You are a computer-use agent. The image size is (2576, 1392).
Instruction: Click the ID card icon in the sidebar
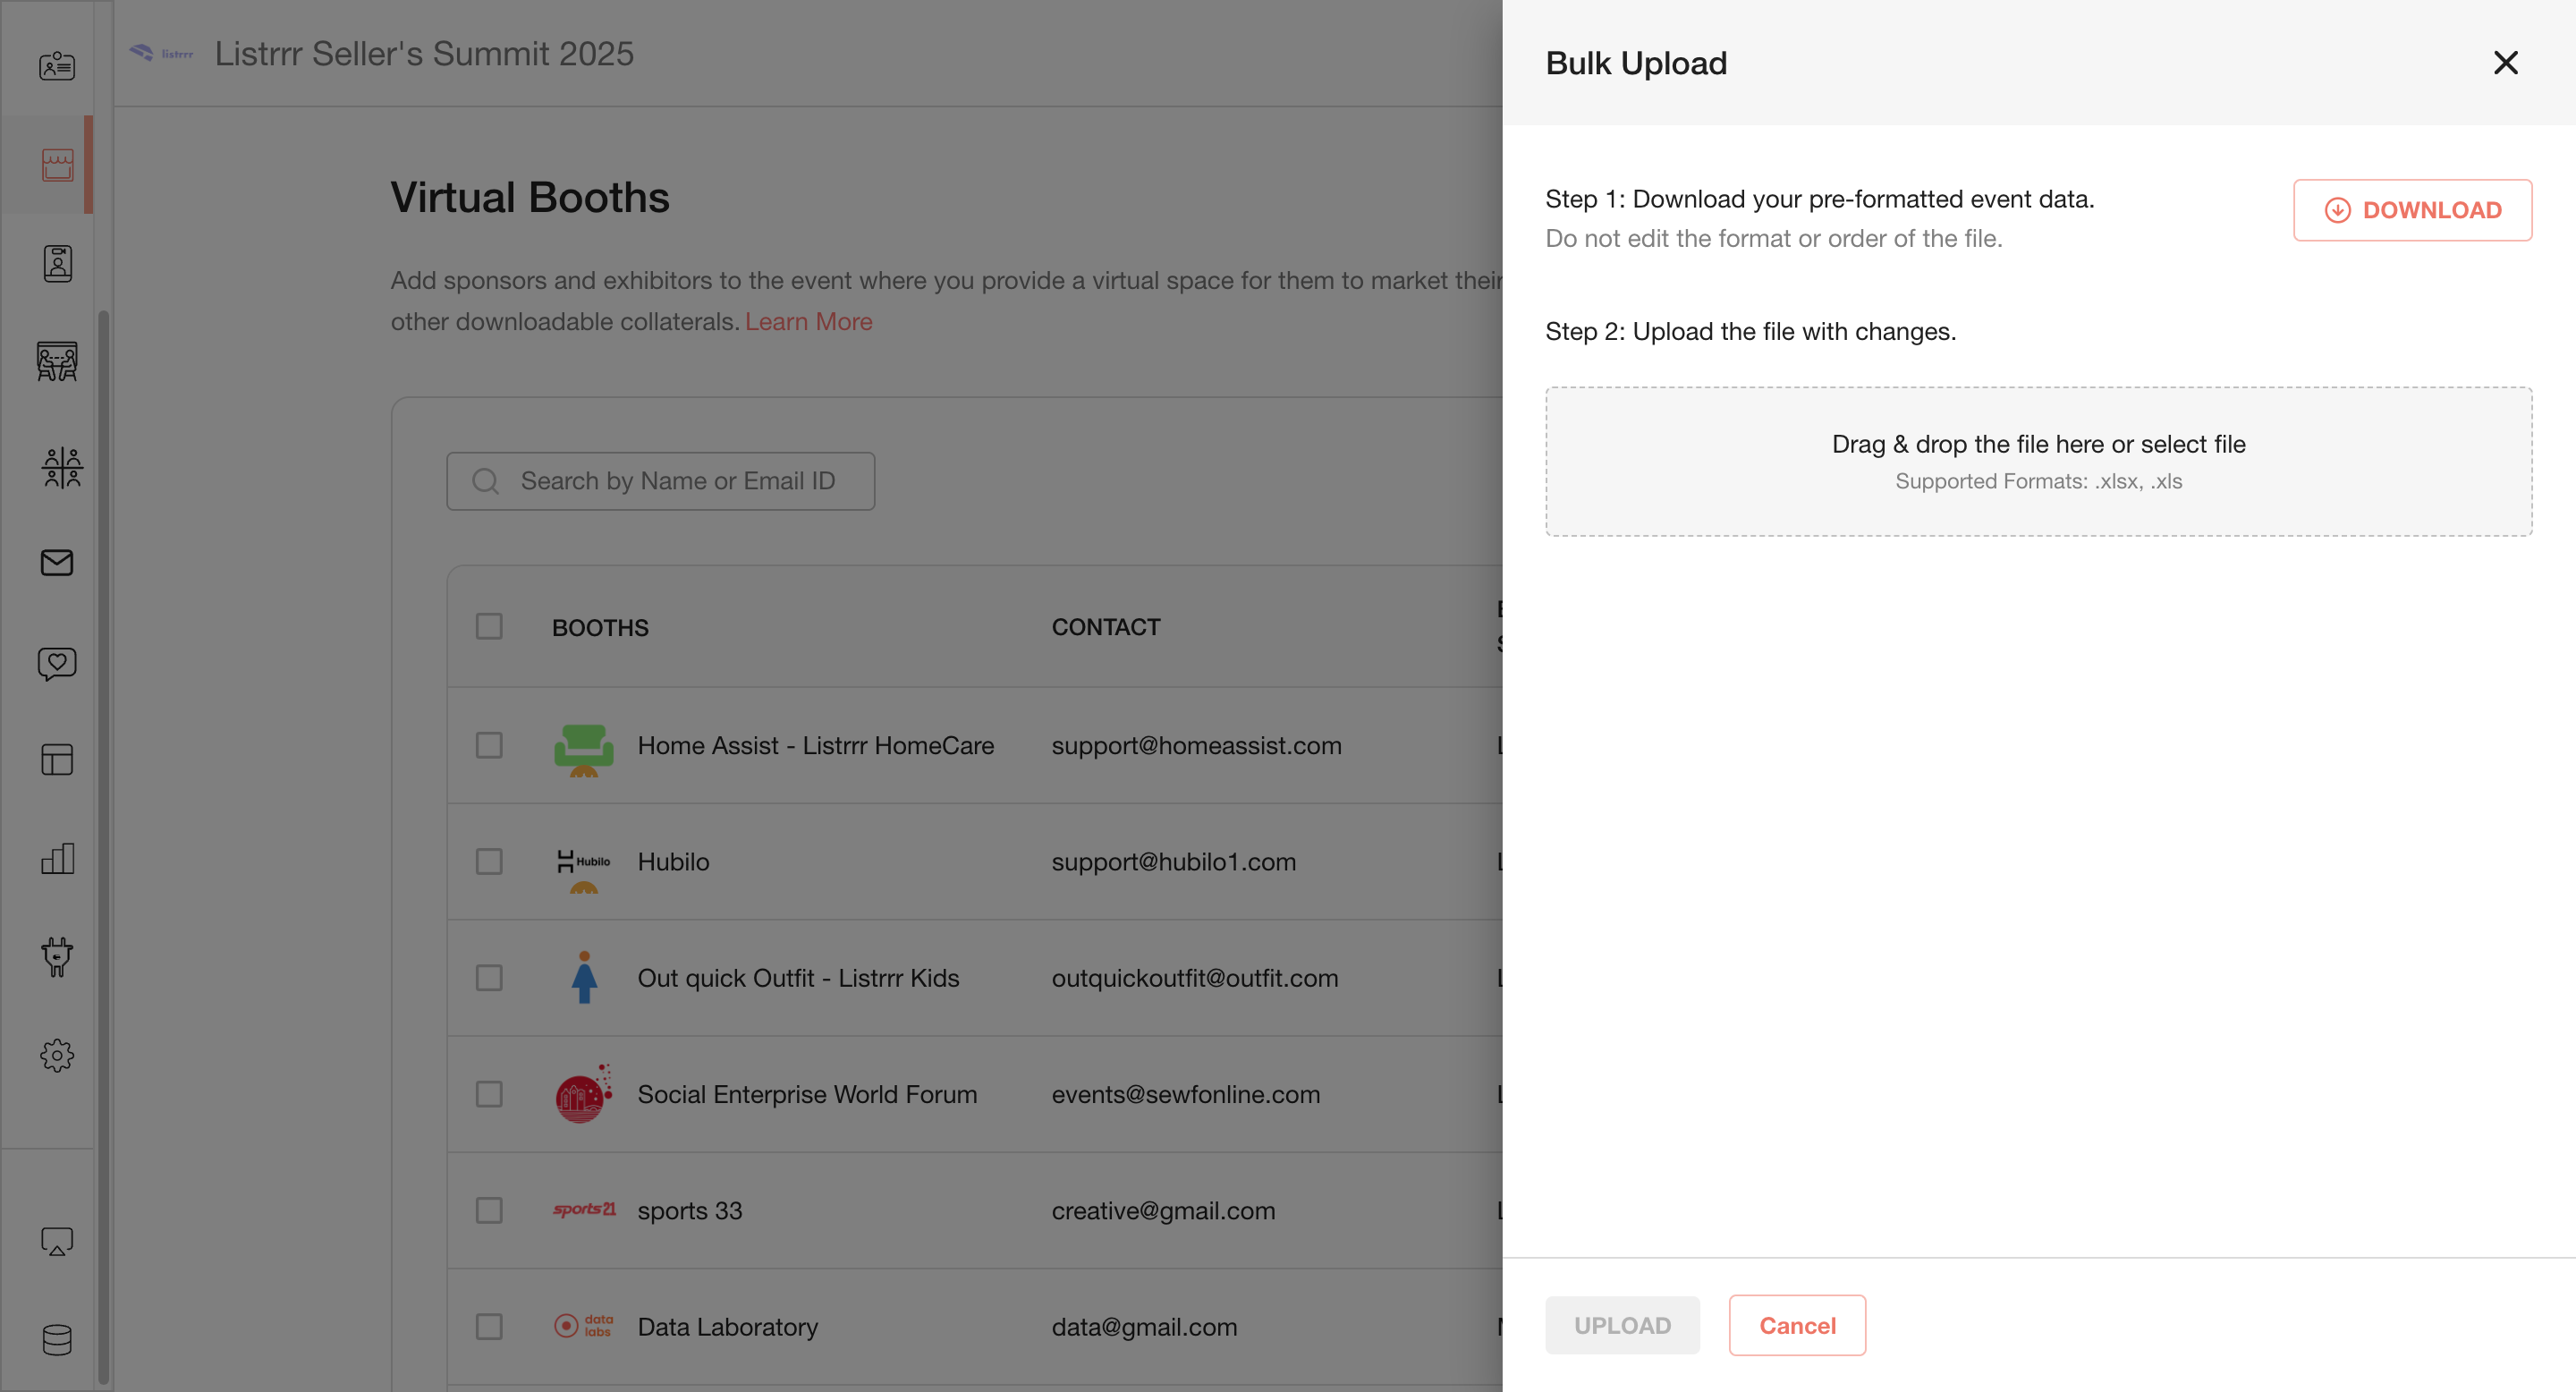[x=57, y=66]
